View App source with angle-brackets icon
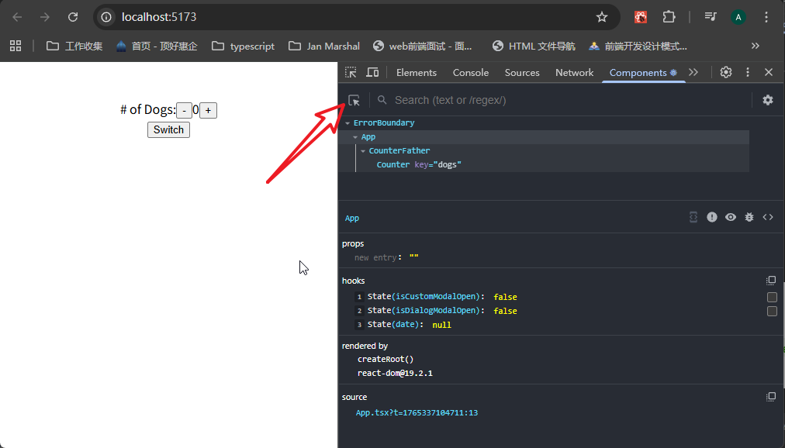 pos(768,217)
